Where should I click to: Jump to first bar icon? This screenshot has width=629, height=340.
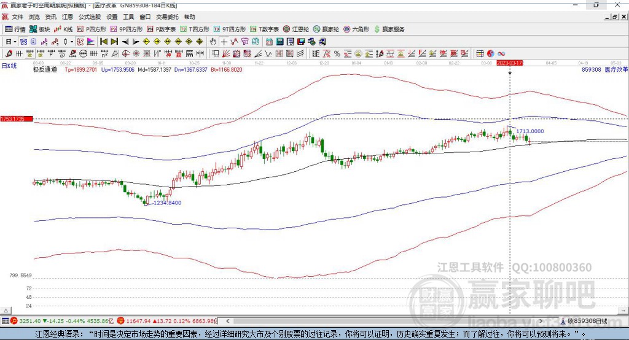click(x=103, y=42)
